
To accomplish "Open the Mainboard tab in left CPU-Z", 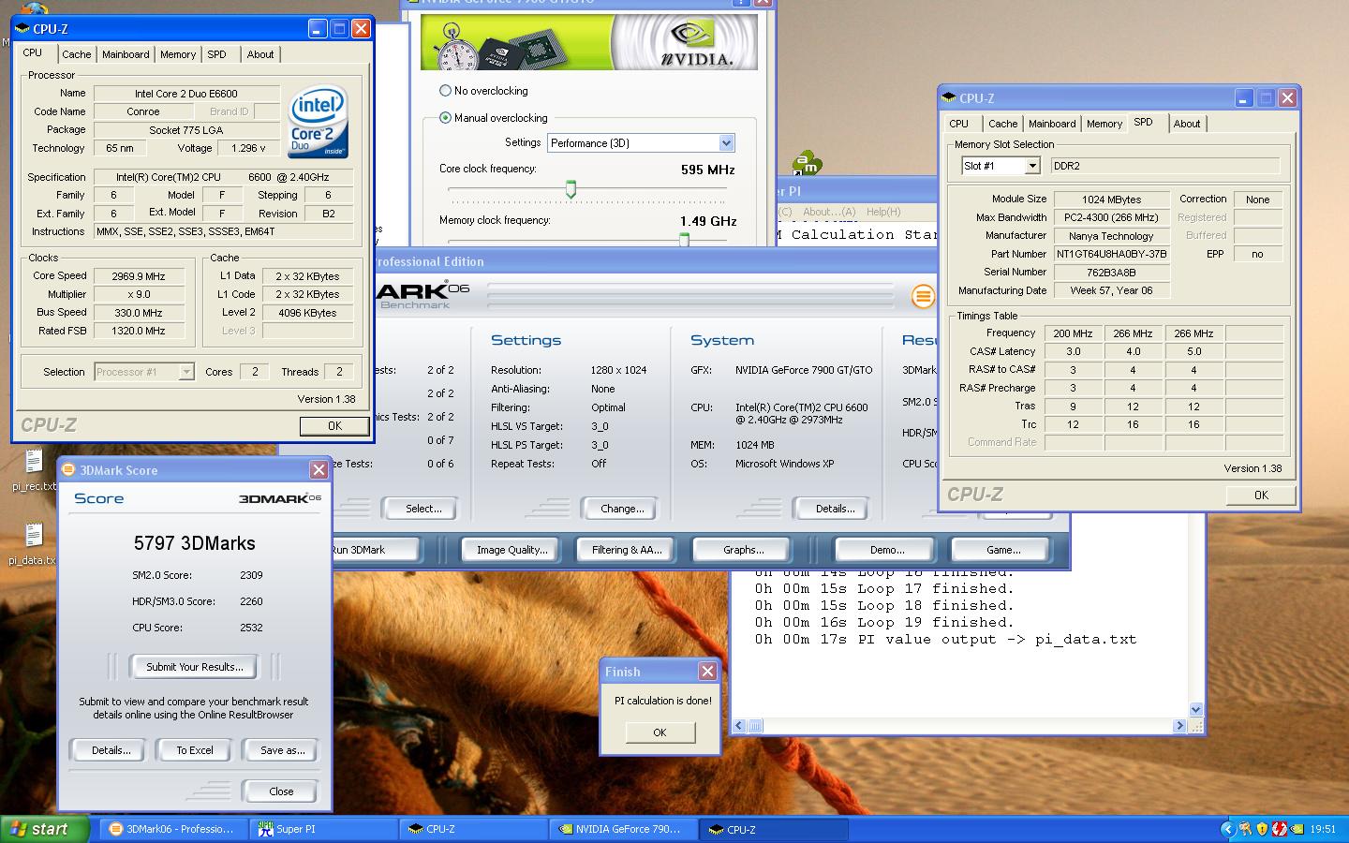I will coord(126,54).
